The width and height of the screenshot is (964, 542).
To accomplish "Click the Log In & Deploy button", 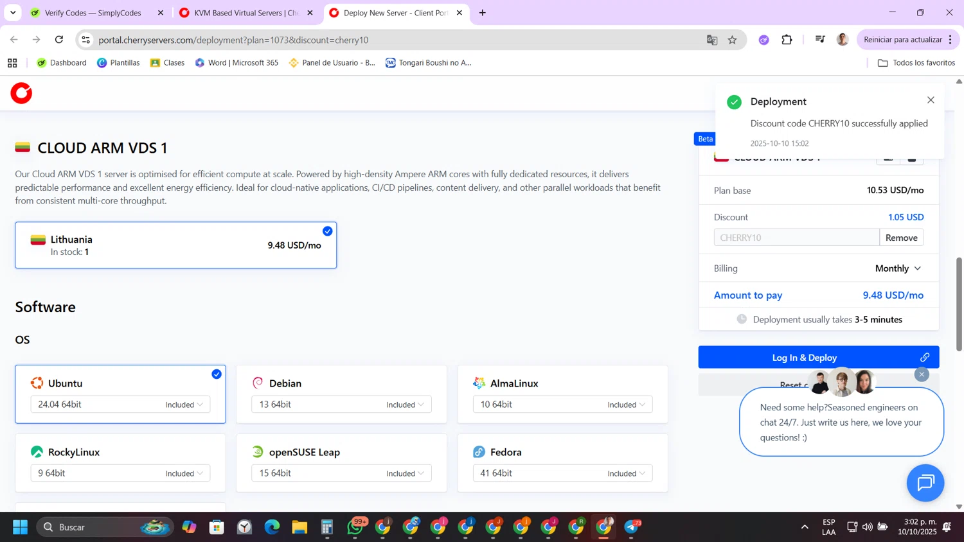I will point(819,357).
